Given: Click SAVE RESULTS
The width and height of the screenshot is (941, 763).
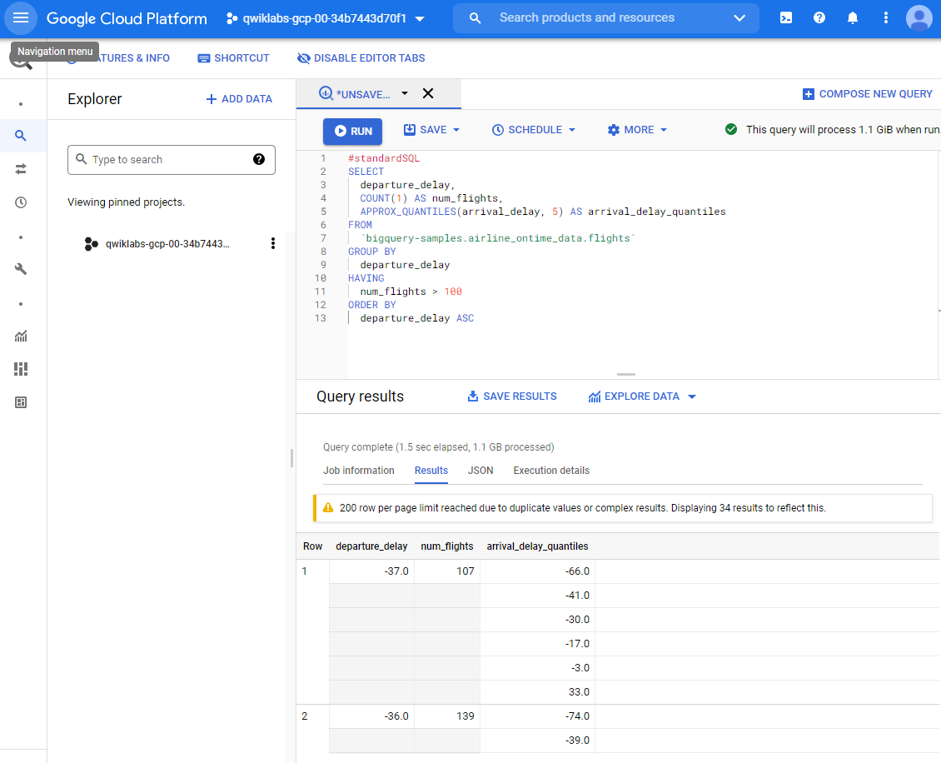Looking at the screenshot, I should point(512,396).
